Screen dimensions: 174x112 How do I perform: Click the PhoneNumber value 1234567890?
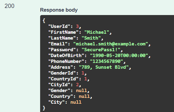click(107, 61)
